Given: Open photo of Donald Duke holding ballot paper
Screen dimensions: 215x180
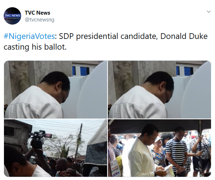Looking at the screenshot, I should 159,148.
